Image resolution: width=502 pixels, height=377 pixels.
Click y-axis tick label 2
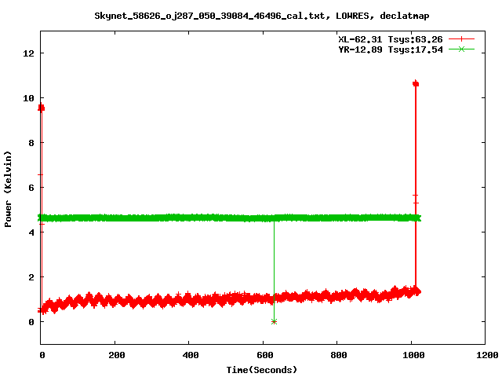click(x=31, y=277)
